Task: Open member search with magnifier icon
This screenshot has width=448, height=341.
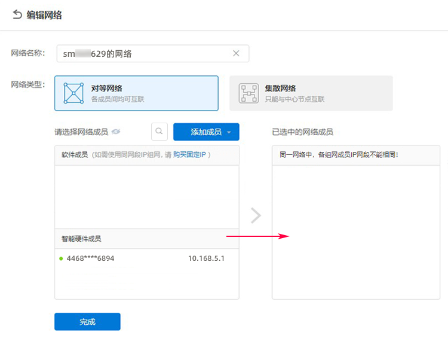Action: click(159, 132)
